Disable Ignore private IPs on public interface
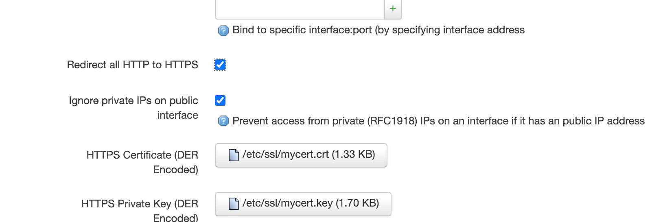 tap(220, 100)
